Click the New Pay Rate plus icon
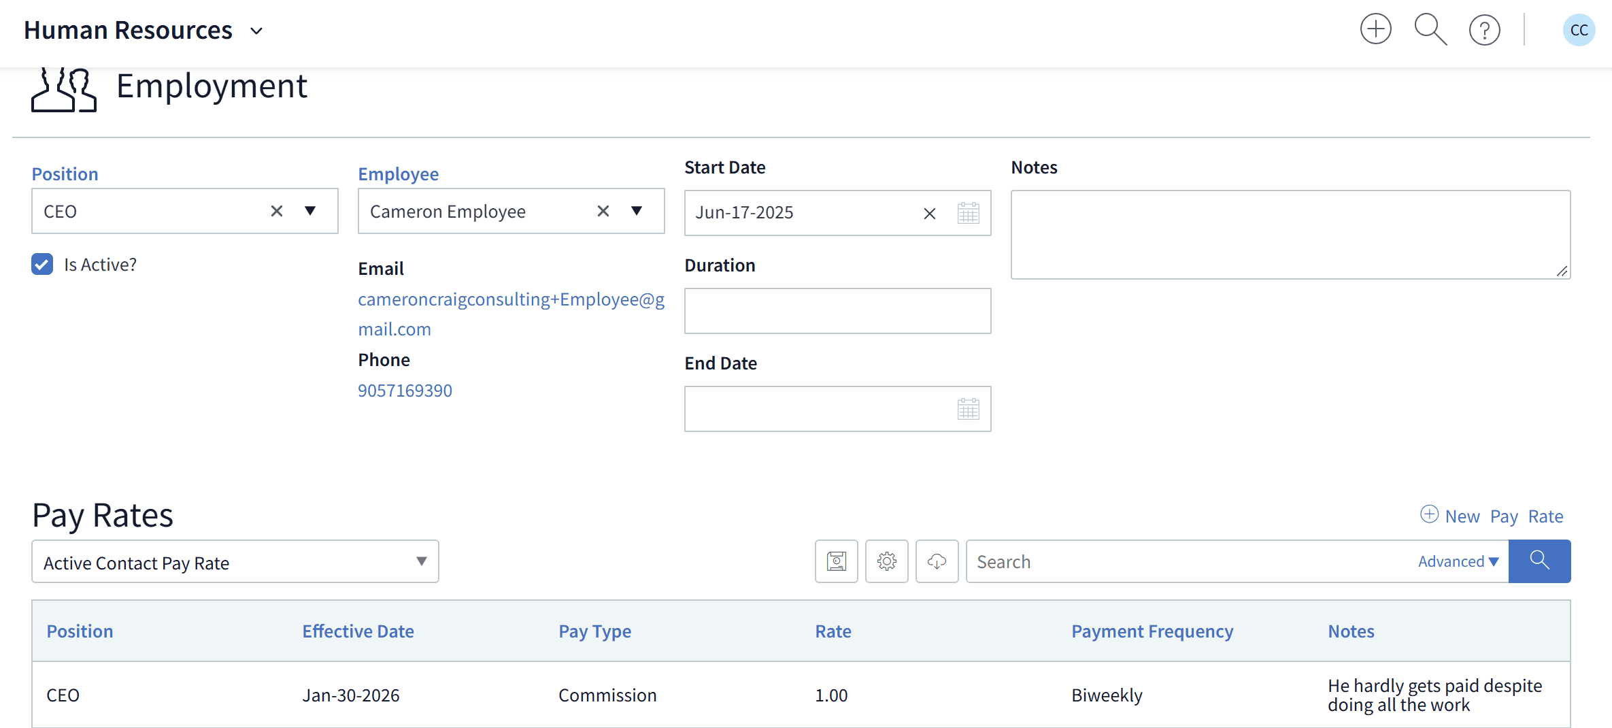The width and height of the screenshot is (1612, 728). point(1429,514)
